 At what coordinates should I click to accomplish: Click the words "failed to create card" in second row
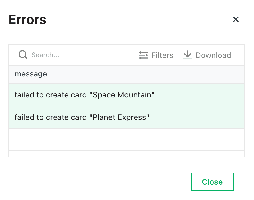(51, 117)
